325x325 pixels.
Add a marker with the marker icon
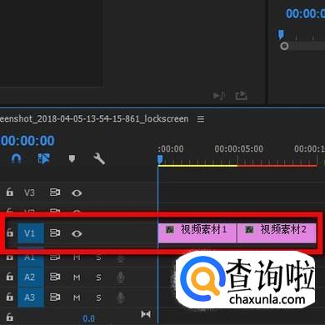pyautogui.click(x=72, y=159)
